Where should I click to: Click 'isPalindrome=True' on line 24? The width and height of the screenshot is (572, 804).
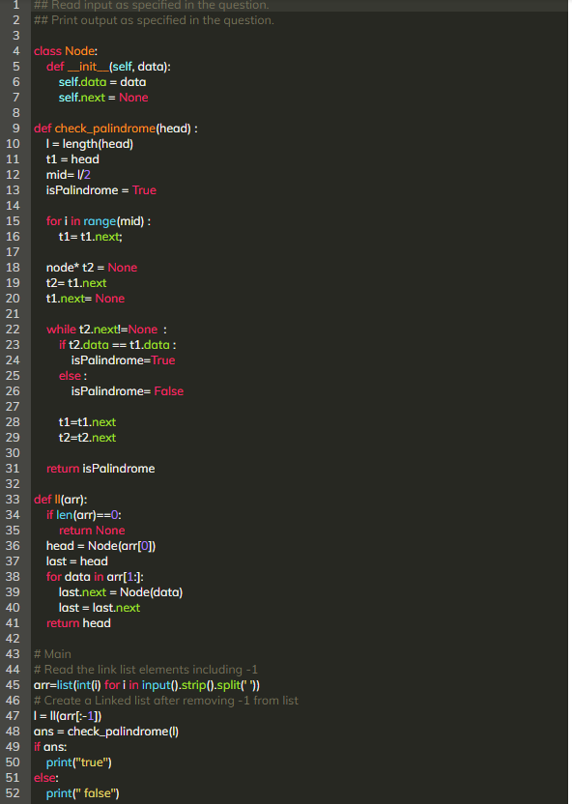coord(123,360)
